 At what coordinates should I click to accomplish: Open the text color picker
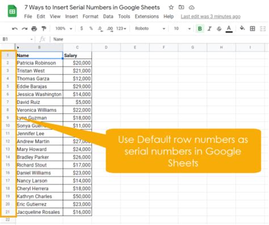pos(229,29)
